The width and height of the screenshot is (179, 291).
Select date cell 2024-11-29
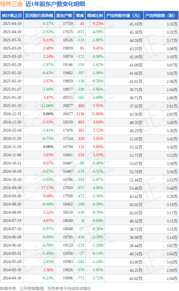(x=12, y=138)
